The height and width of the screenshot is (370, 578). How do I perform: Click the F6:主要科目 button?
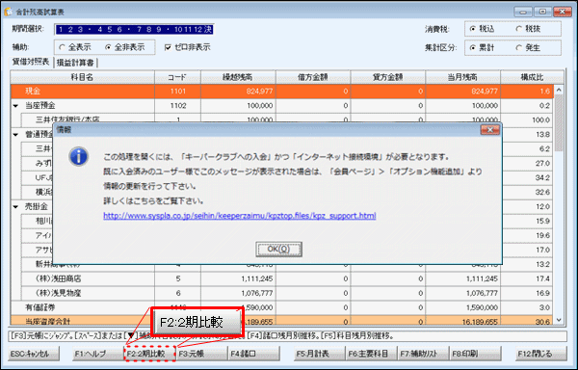pos(371,354)
